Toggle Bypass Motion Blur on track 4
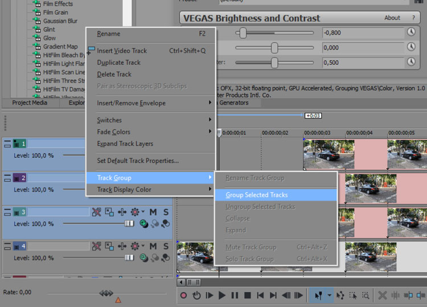Screen dimensions: 427x307 pos(96,246)
